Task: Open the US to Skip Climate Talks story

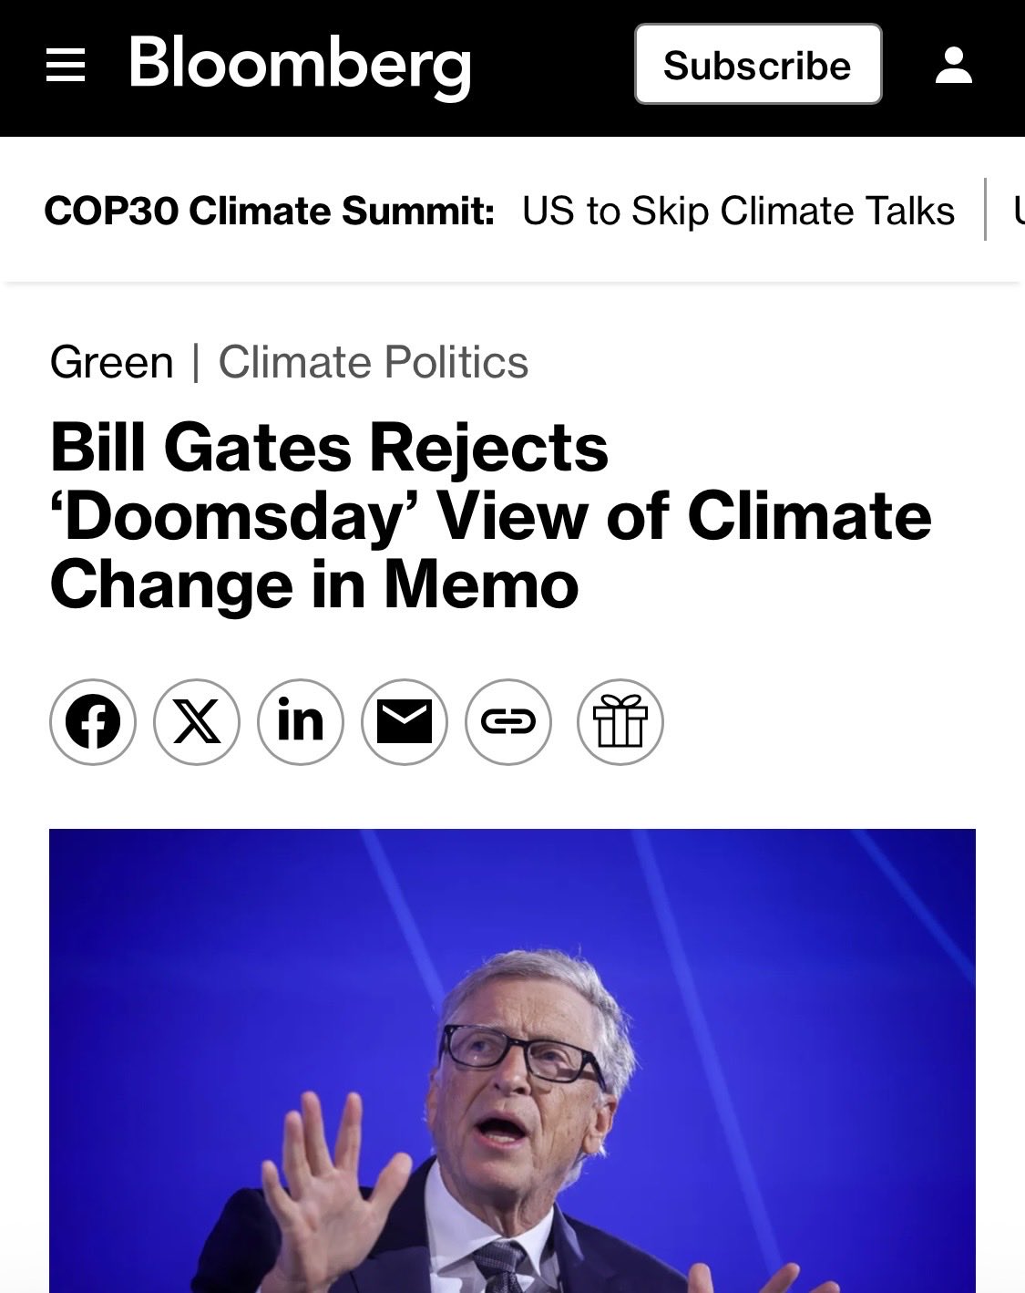Action: pos(738,212)
